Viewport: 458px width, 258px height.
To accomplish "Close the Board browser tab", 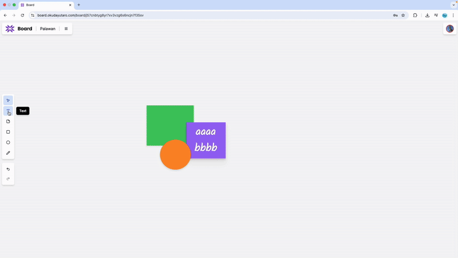I will pyautogui.click(x=70, y=5).
